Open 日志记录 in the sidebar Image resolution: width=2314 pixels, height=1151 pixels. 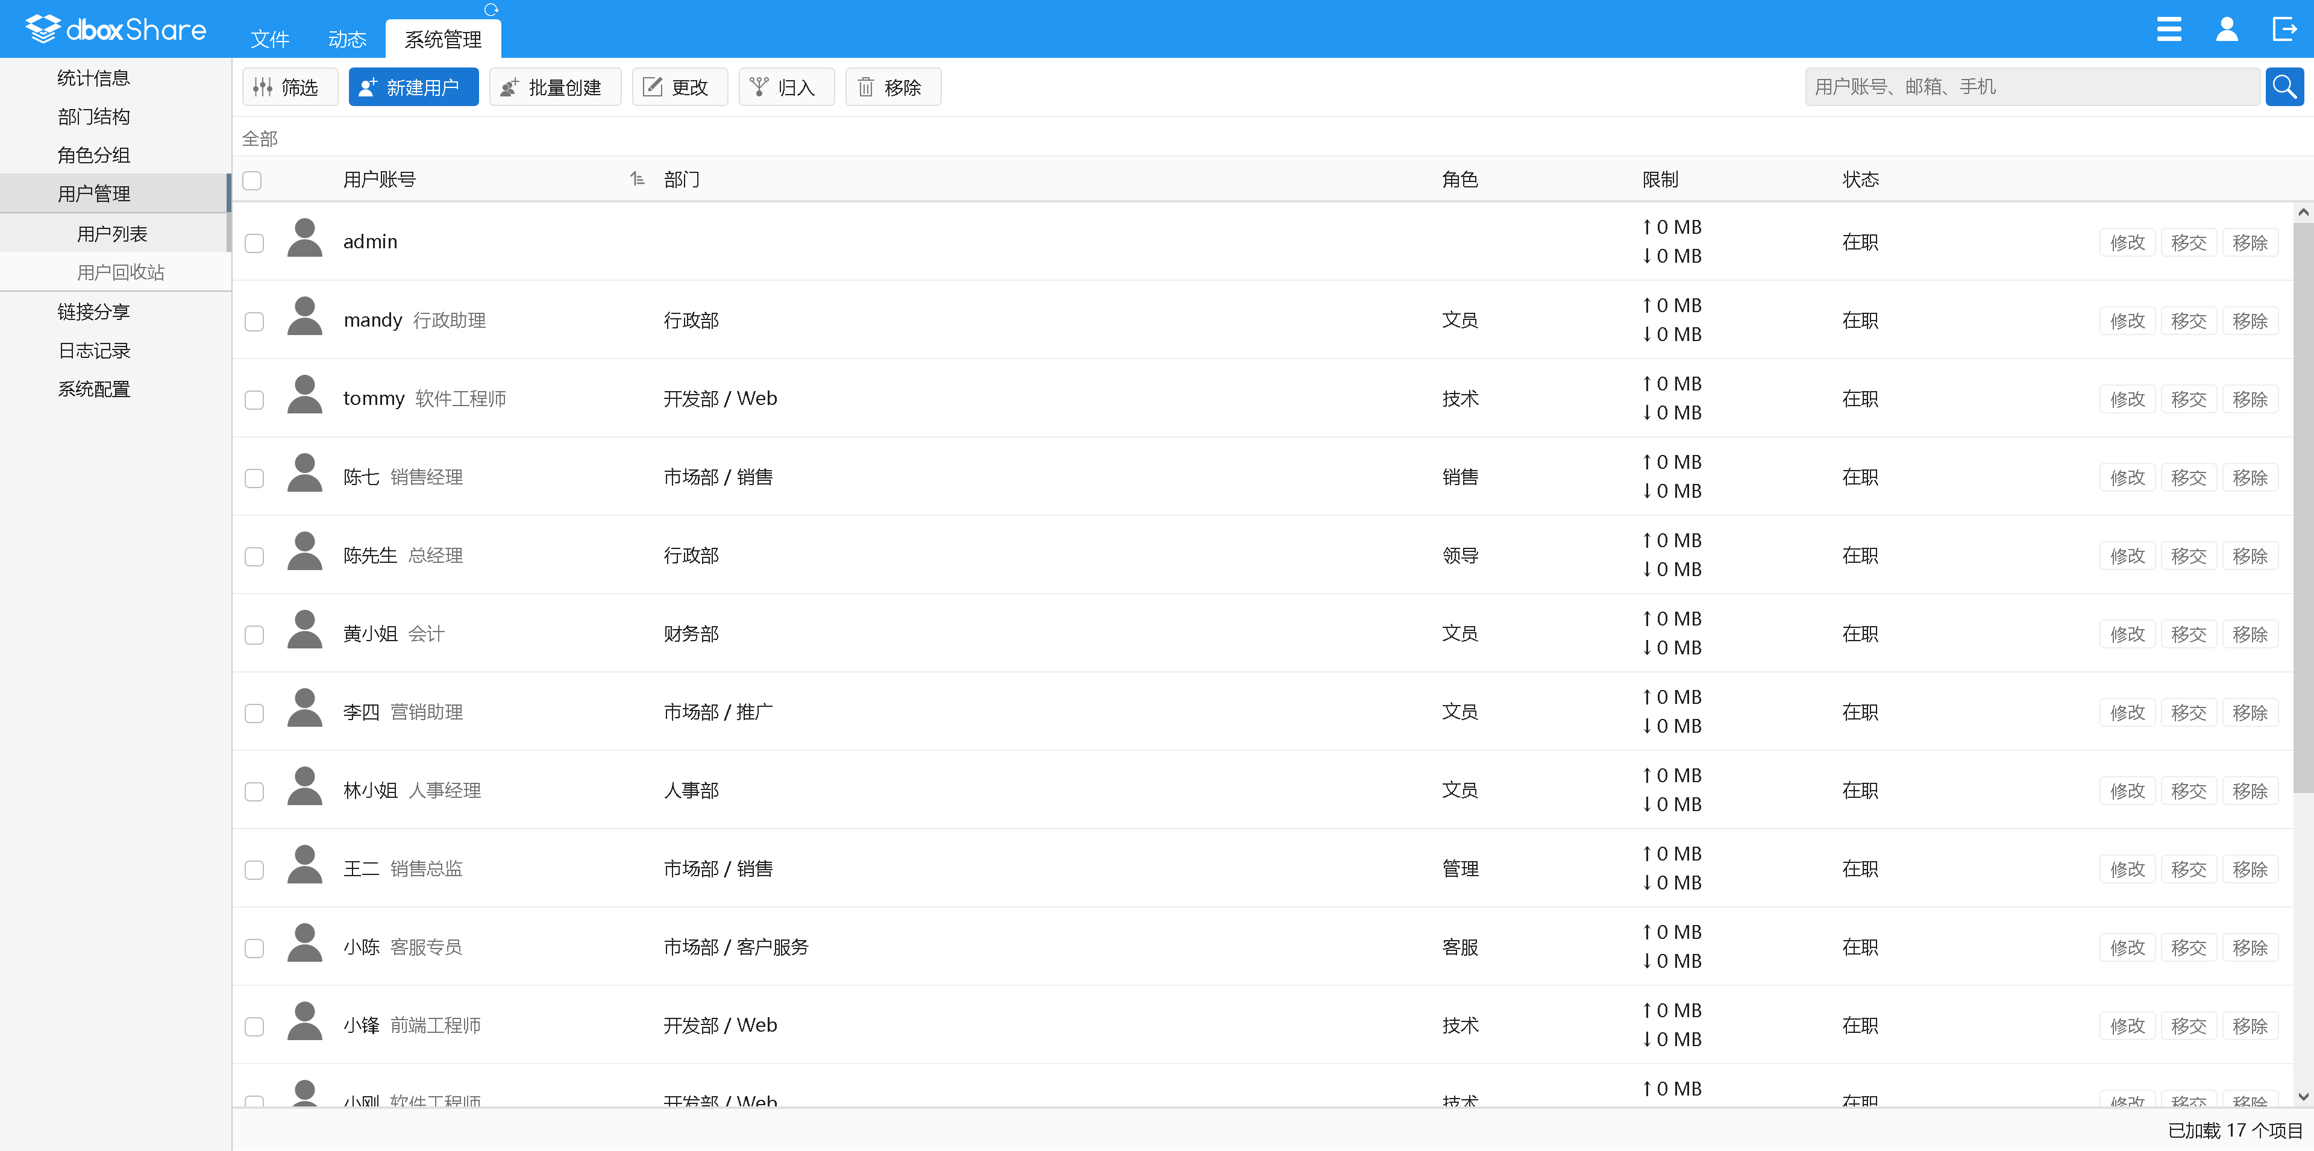[115, 350]
